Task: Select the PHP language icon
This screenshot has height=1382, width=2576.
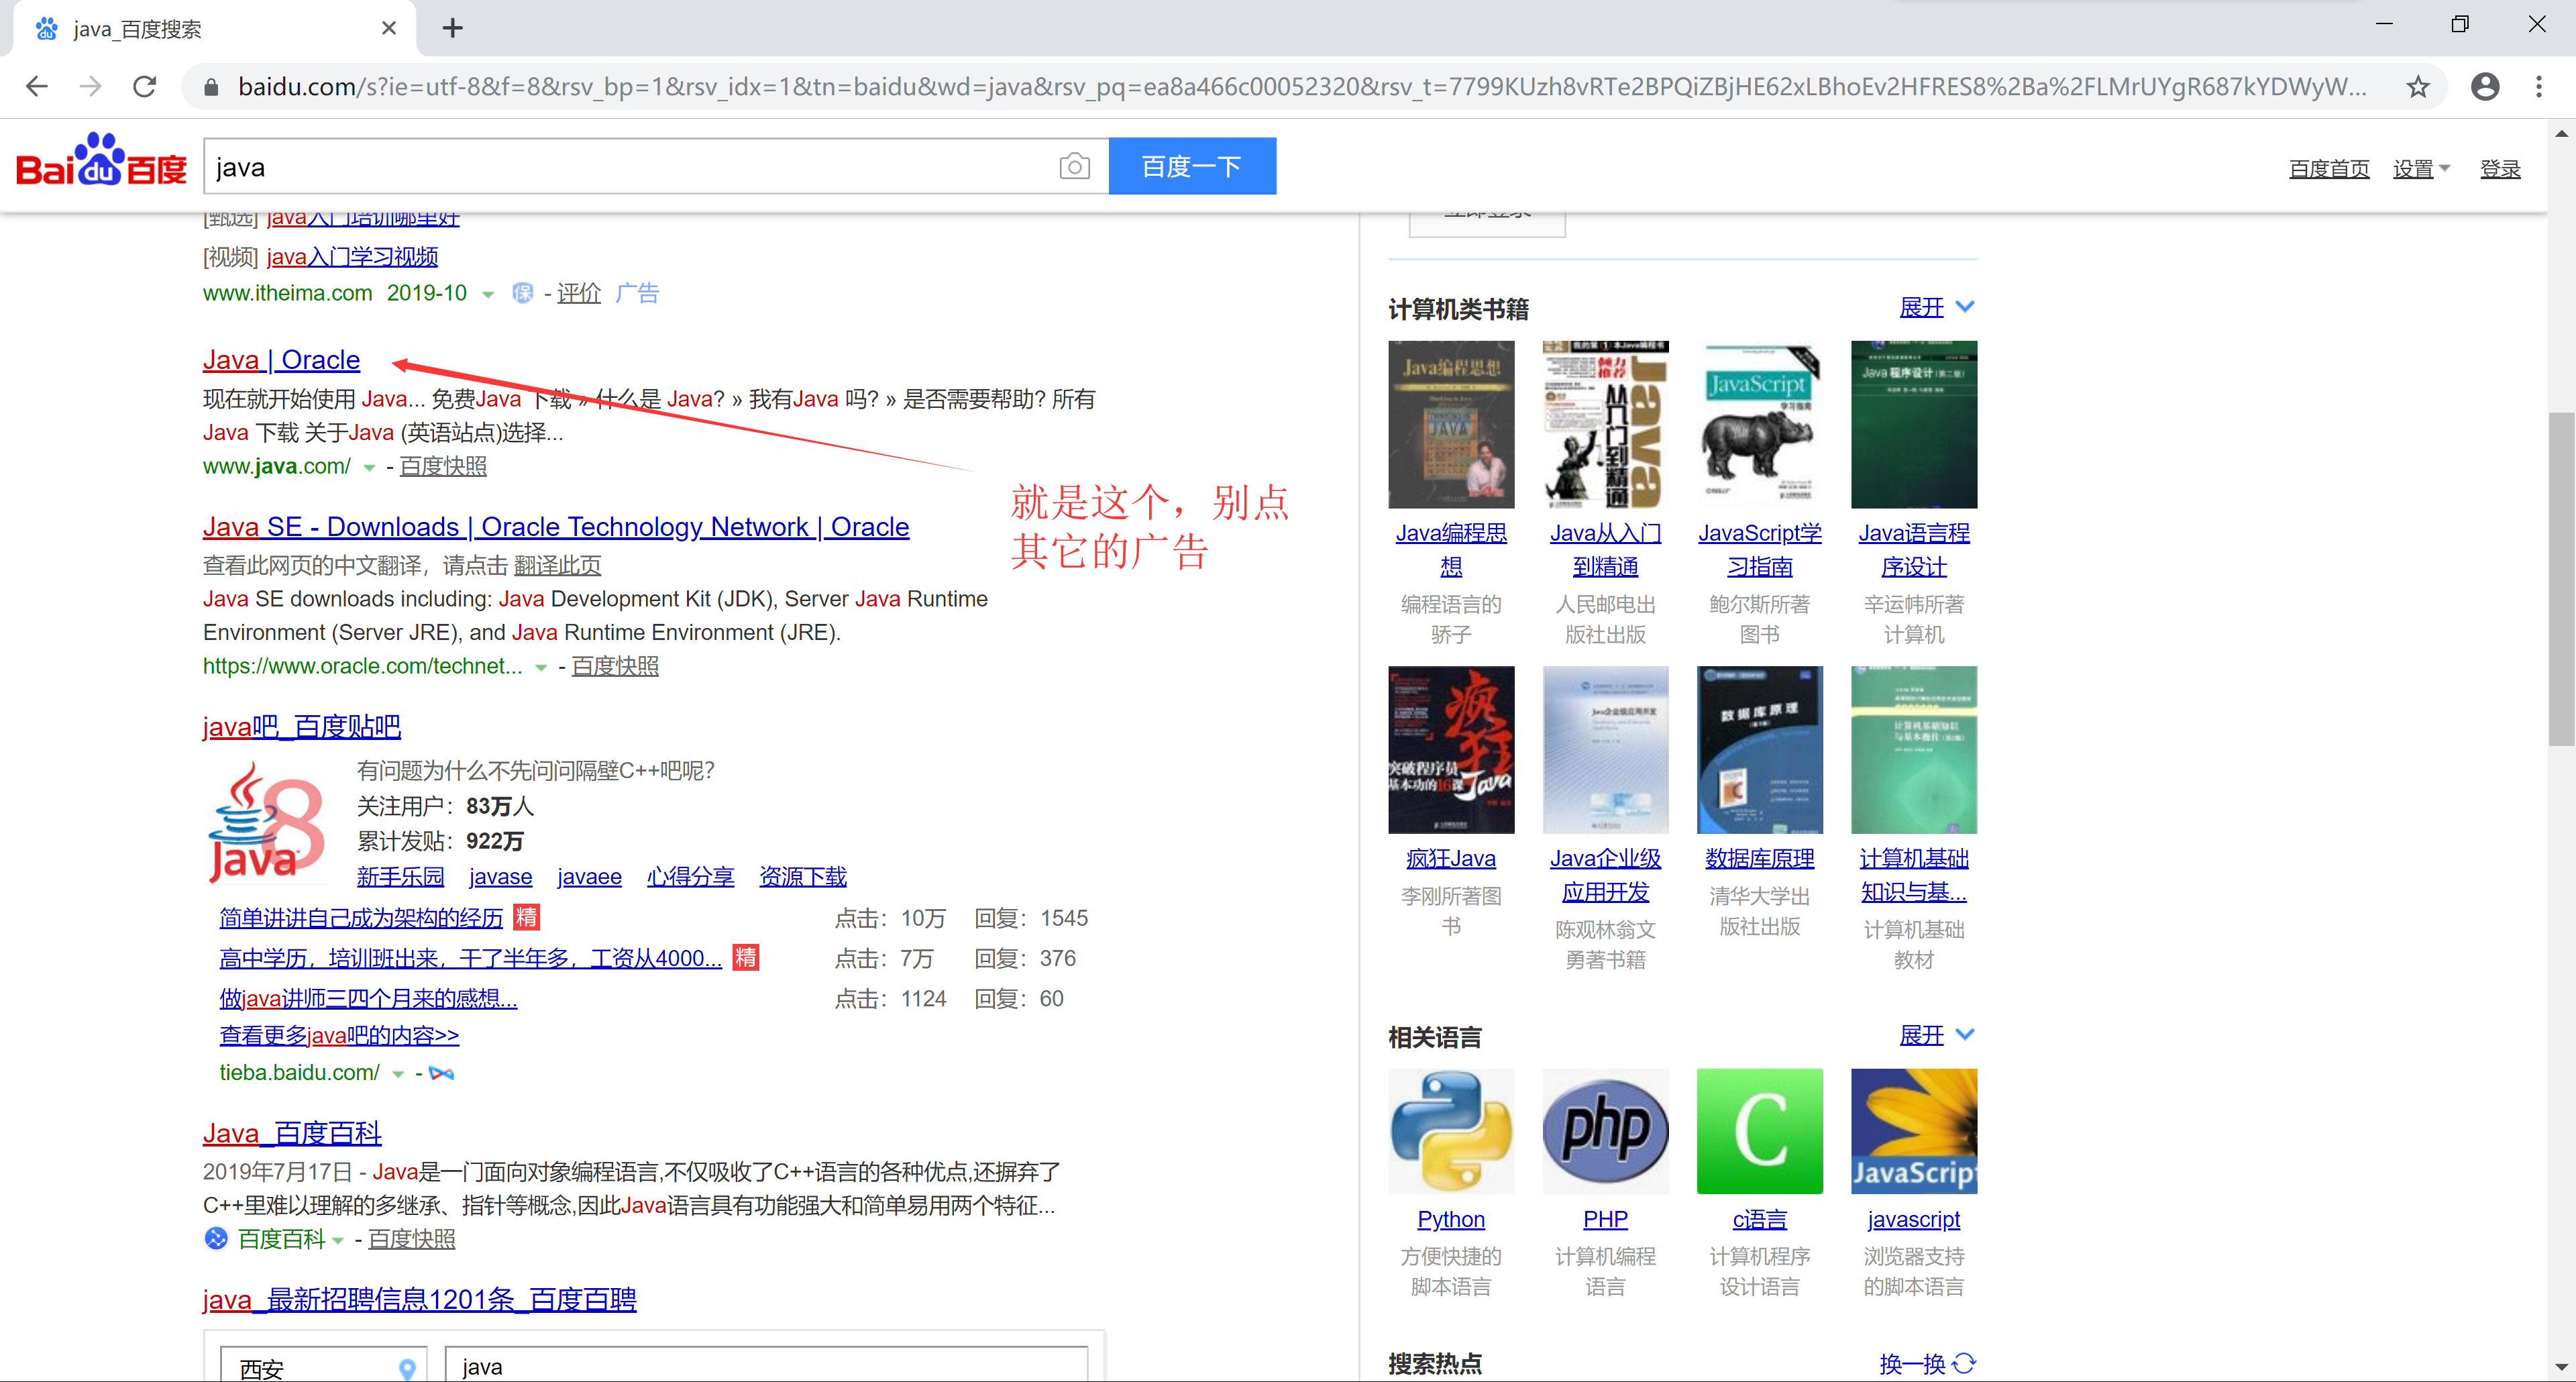Action: 1605,1131
